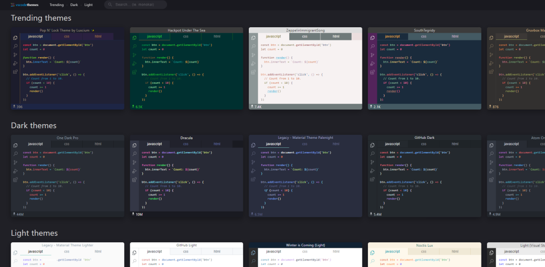Image resolution: width=545 pixels, height=267 pixels.
Task: Select html tab in Pop N' Lock preview
Action: click(x=98, y=36)
